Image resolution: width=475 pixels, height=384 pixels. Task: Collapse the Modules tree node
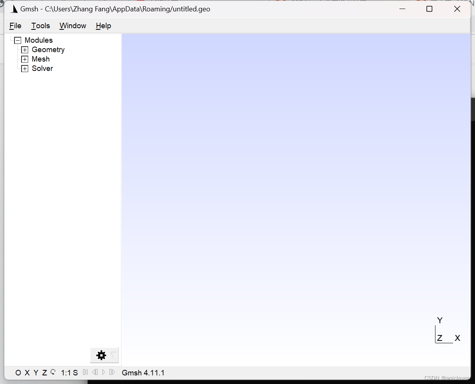pyautogui.click(x=17, y=40)
